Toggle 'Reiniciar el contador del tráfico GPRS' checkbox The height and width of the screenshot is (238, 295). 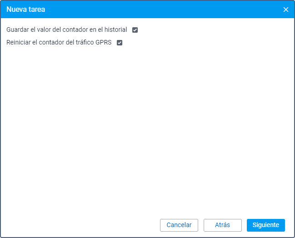(x=120, y=43)
